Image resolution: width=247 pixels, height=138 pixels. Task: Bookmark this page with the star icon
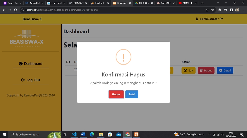213,10
